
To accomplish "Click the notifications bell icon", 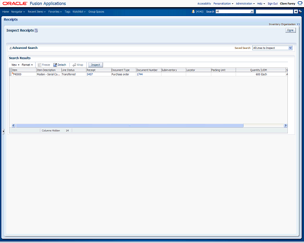I will (x=193, y=11).
